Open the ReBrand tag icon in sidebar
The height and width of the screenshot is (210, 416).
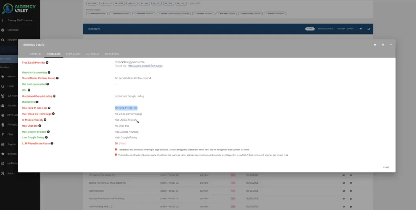(3, 76)
